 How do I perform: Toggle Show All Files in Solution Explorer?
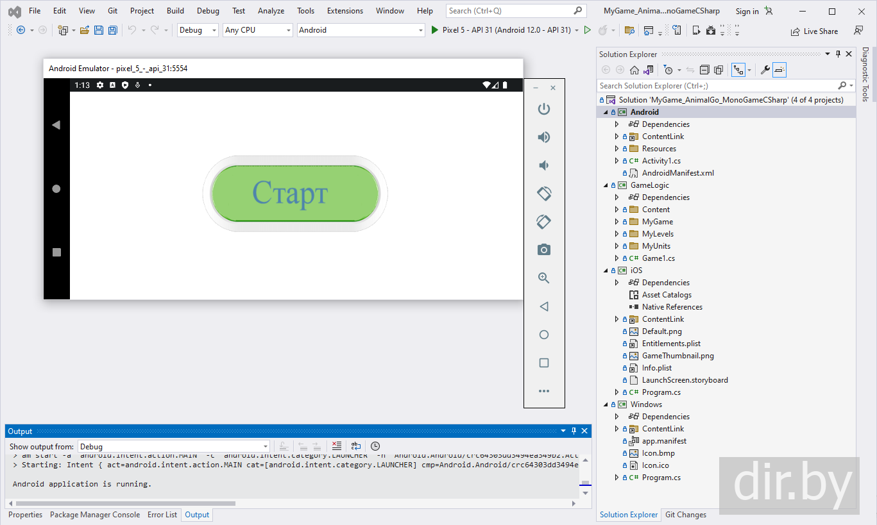[x=718, y=70]
